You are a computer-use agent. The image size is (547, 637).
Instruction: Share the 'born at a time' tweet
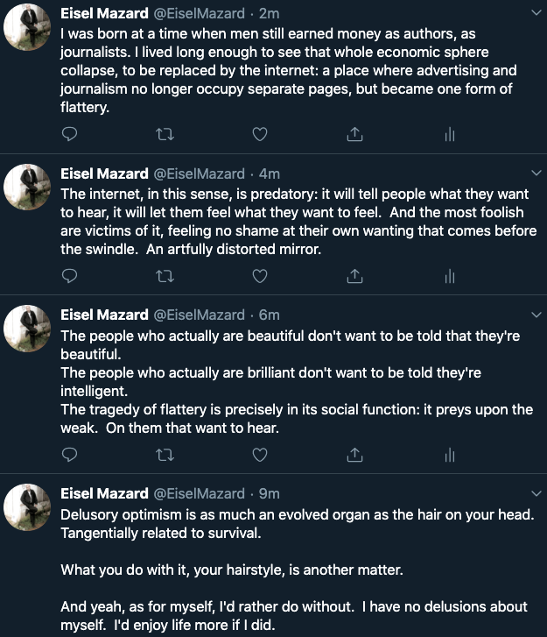[354, 134]
